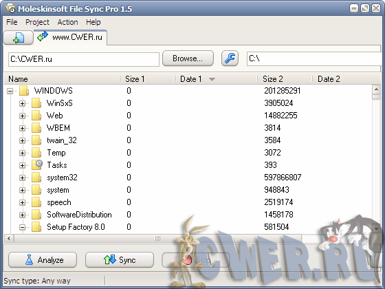The image size is (385, 289).
Task: Click the system32 folder icon
Action: 36,178
